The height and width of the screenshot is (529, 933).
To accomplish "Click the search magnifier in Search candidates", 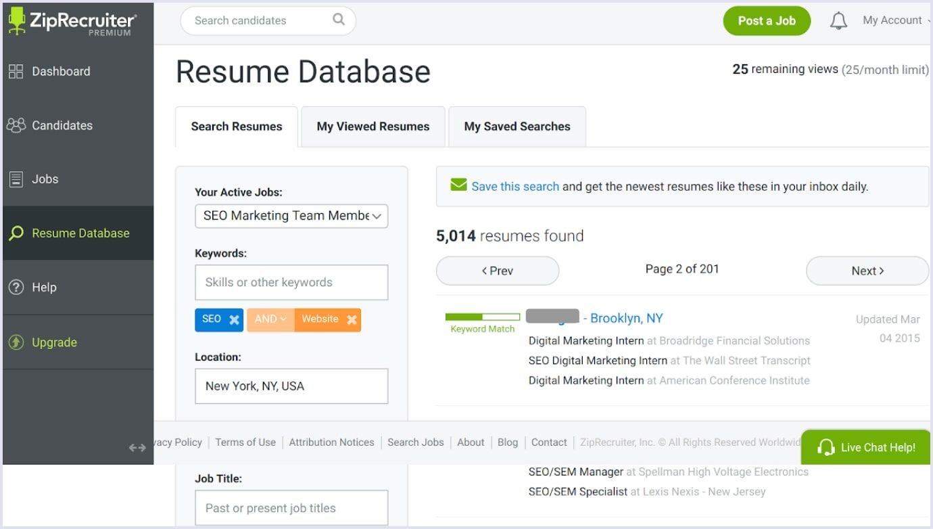I will [x=339, y=20].
